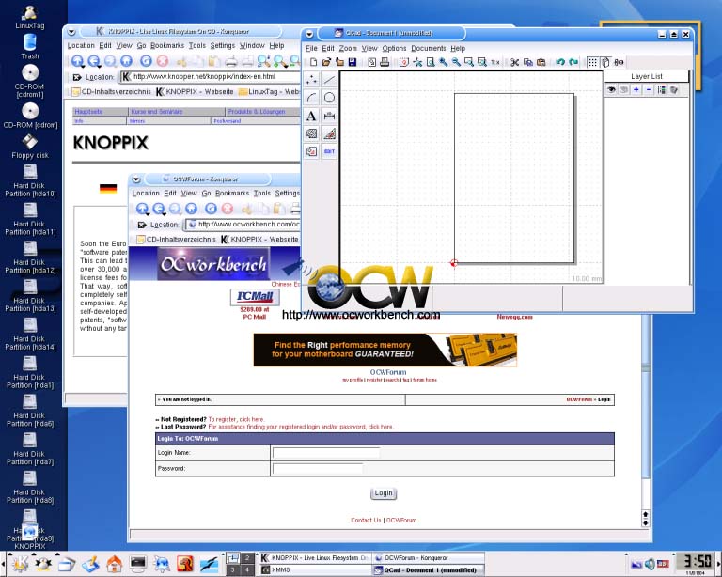Viewport: 722px width, 577px height.
Task: Click the QCad 1:x zoom icon
Action: (x=495, y=62)
